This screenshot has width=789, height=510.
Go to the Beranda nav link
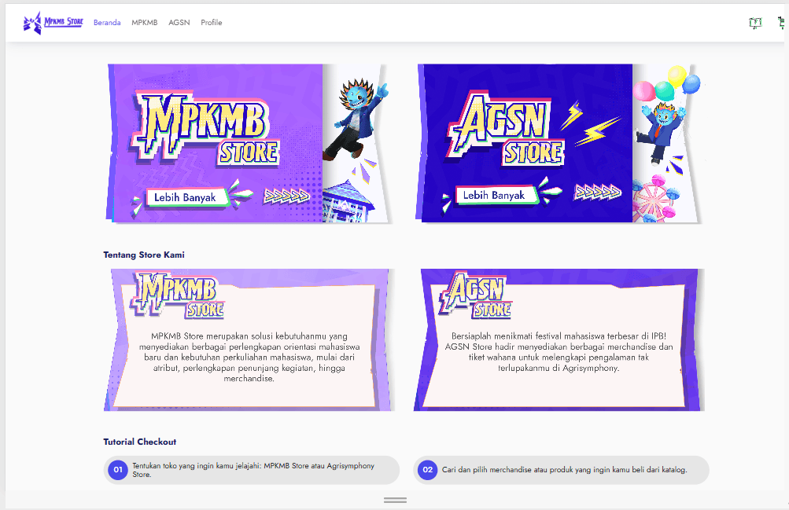[x=107, y=23]
